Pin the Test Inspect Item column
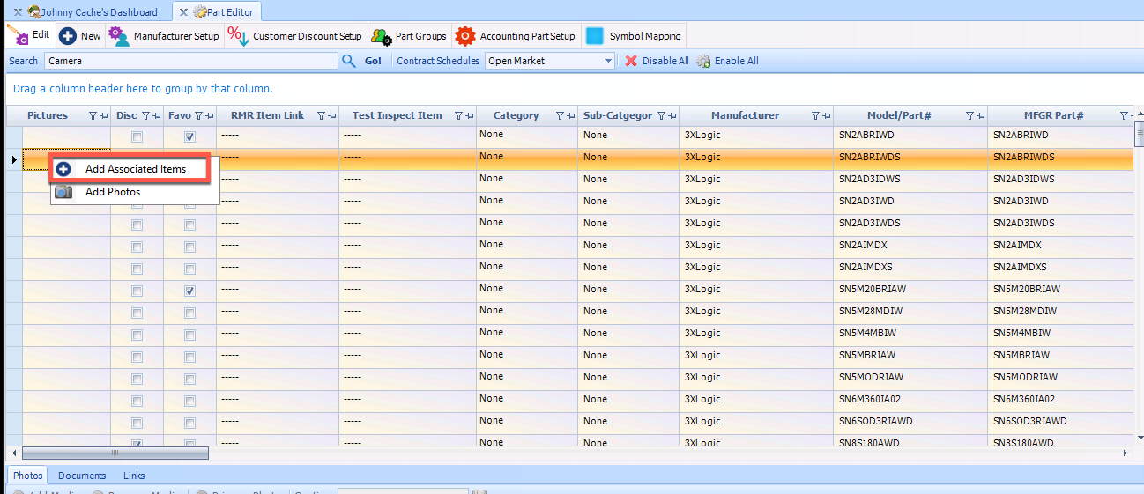 click(x=470, y=116)
